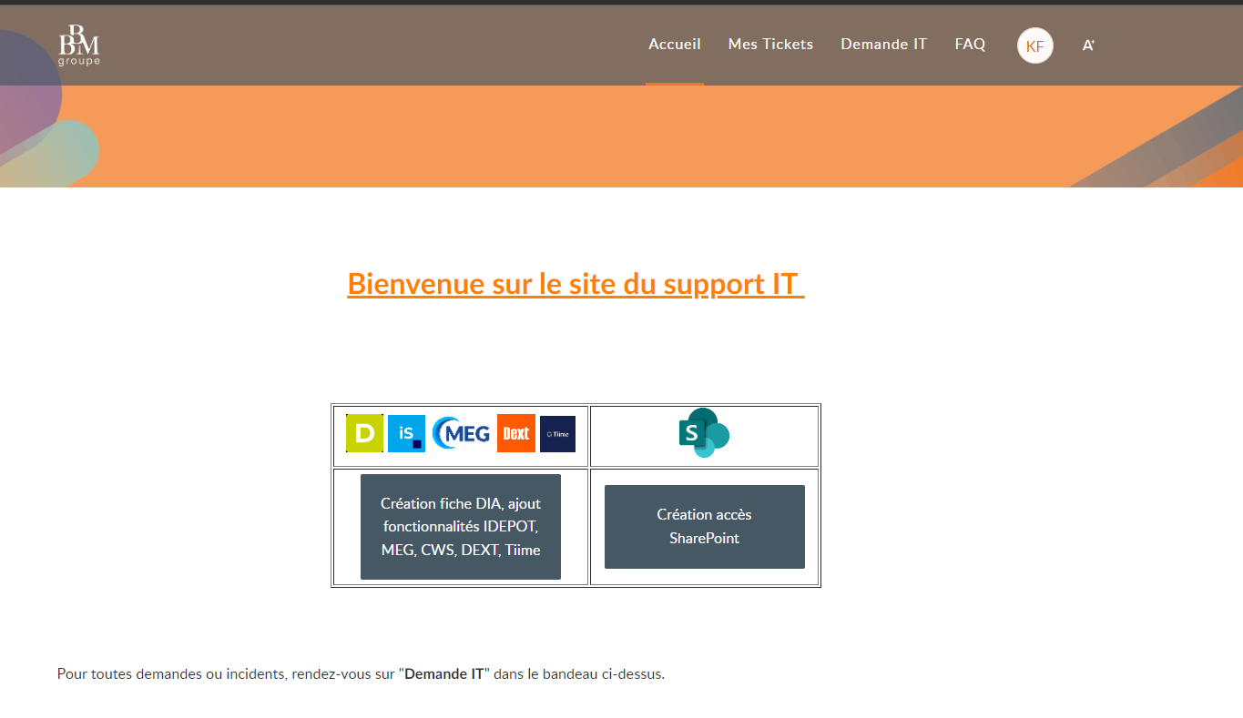Open Demande IT in the top navigation
The width and height of the screenshot is (1243, 718).
click(883, 44)
